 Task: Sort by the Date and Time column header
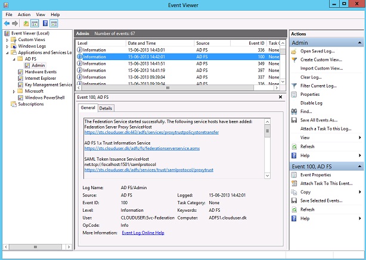[160, 43]
